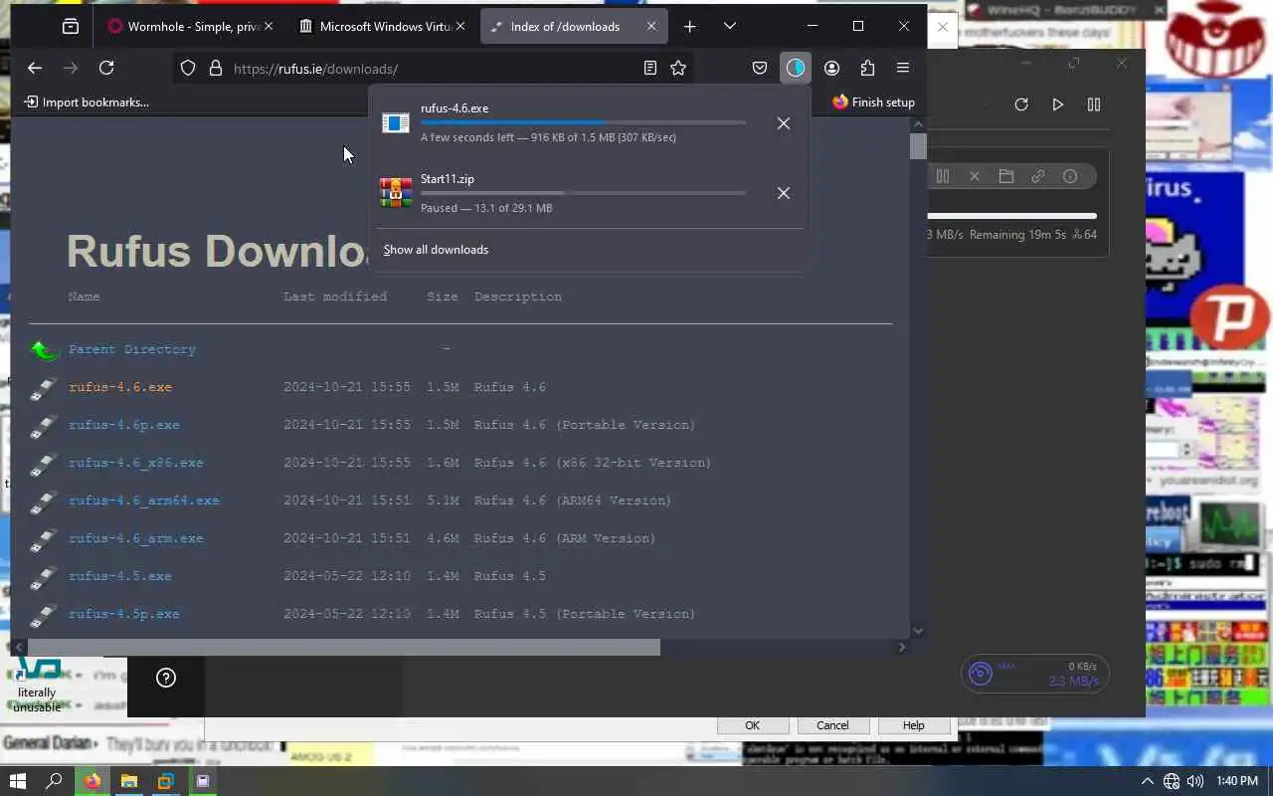The height and width of the screenshot is (796, 1273).
Task: Click the file icon beside rufus-4.6p.exe
Action: coord(44,426)
